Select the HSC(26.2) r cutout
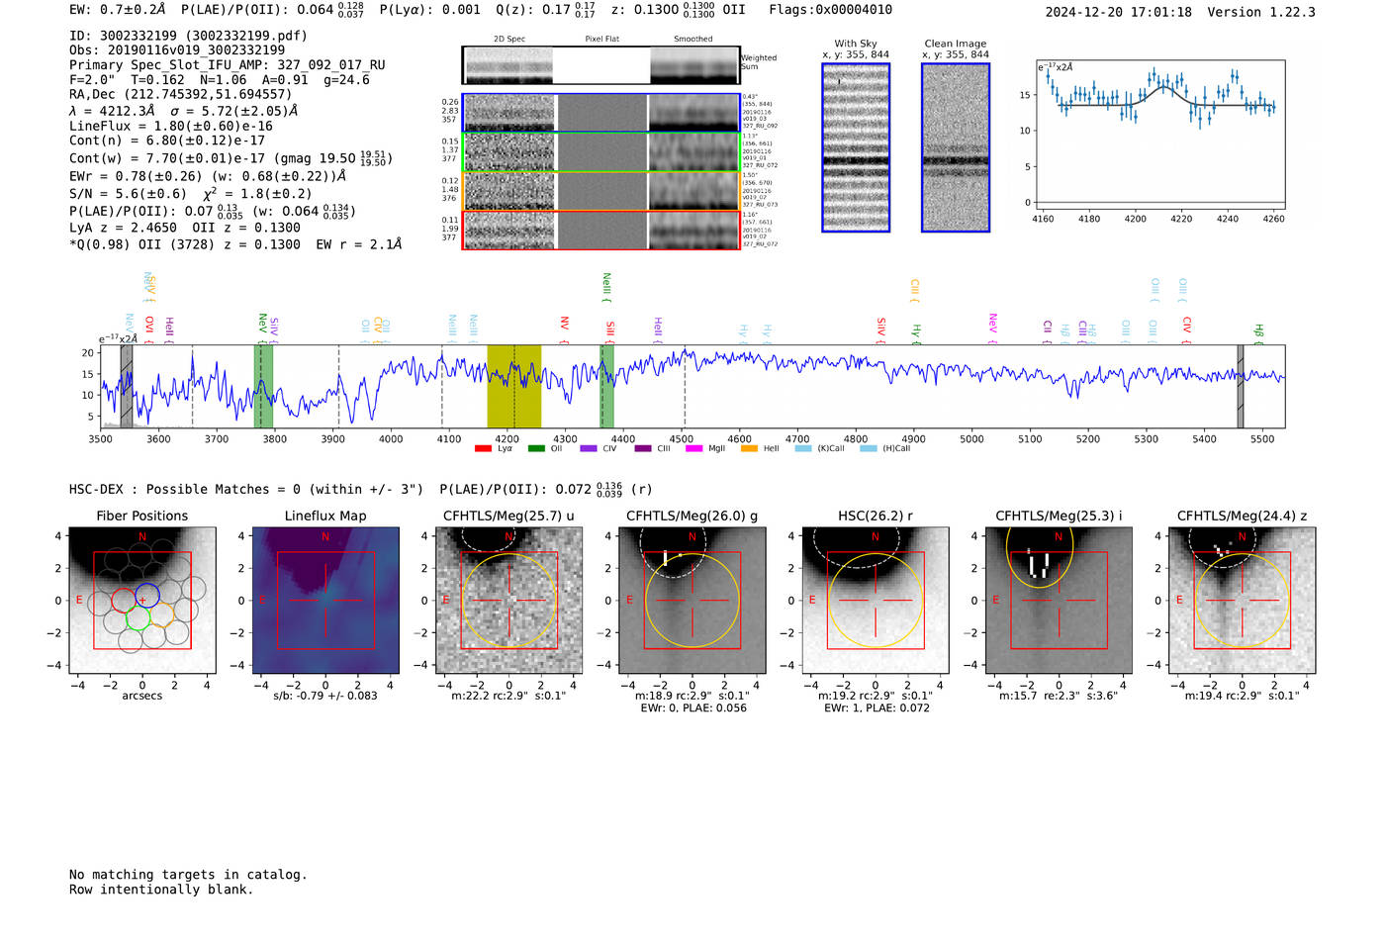Viewport: 1385px width, 943px height. click(876, 601)
